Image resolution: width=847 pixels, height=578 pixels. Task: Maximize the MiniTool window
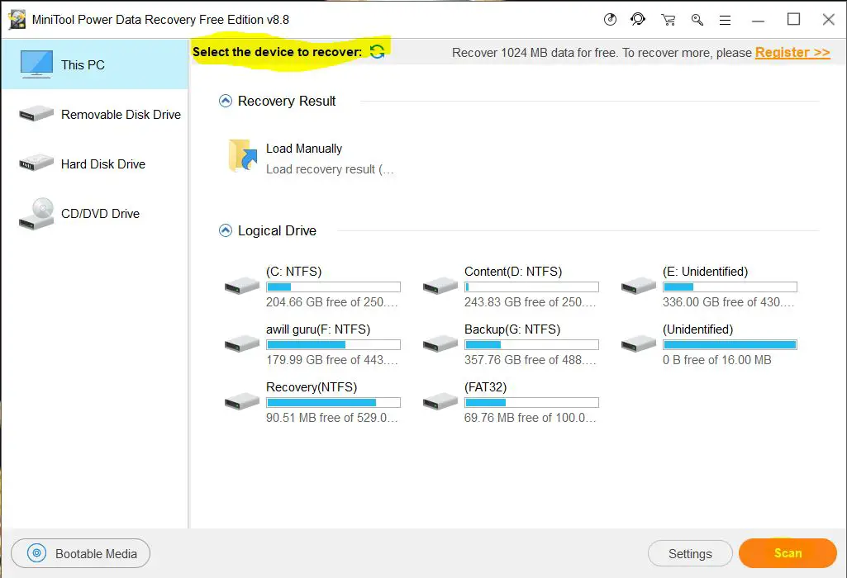point(793,20)
